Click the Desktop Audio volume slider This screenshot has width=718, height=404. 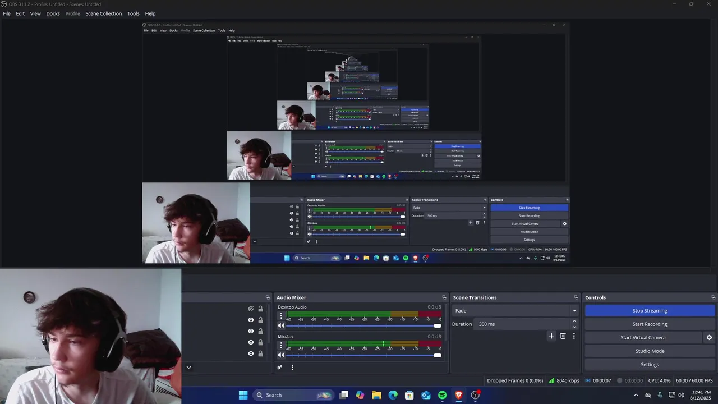pos(364,325)
